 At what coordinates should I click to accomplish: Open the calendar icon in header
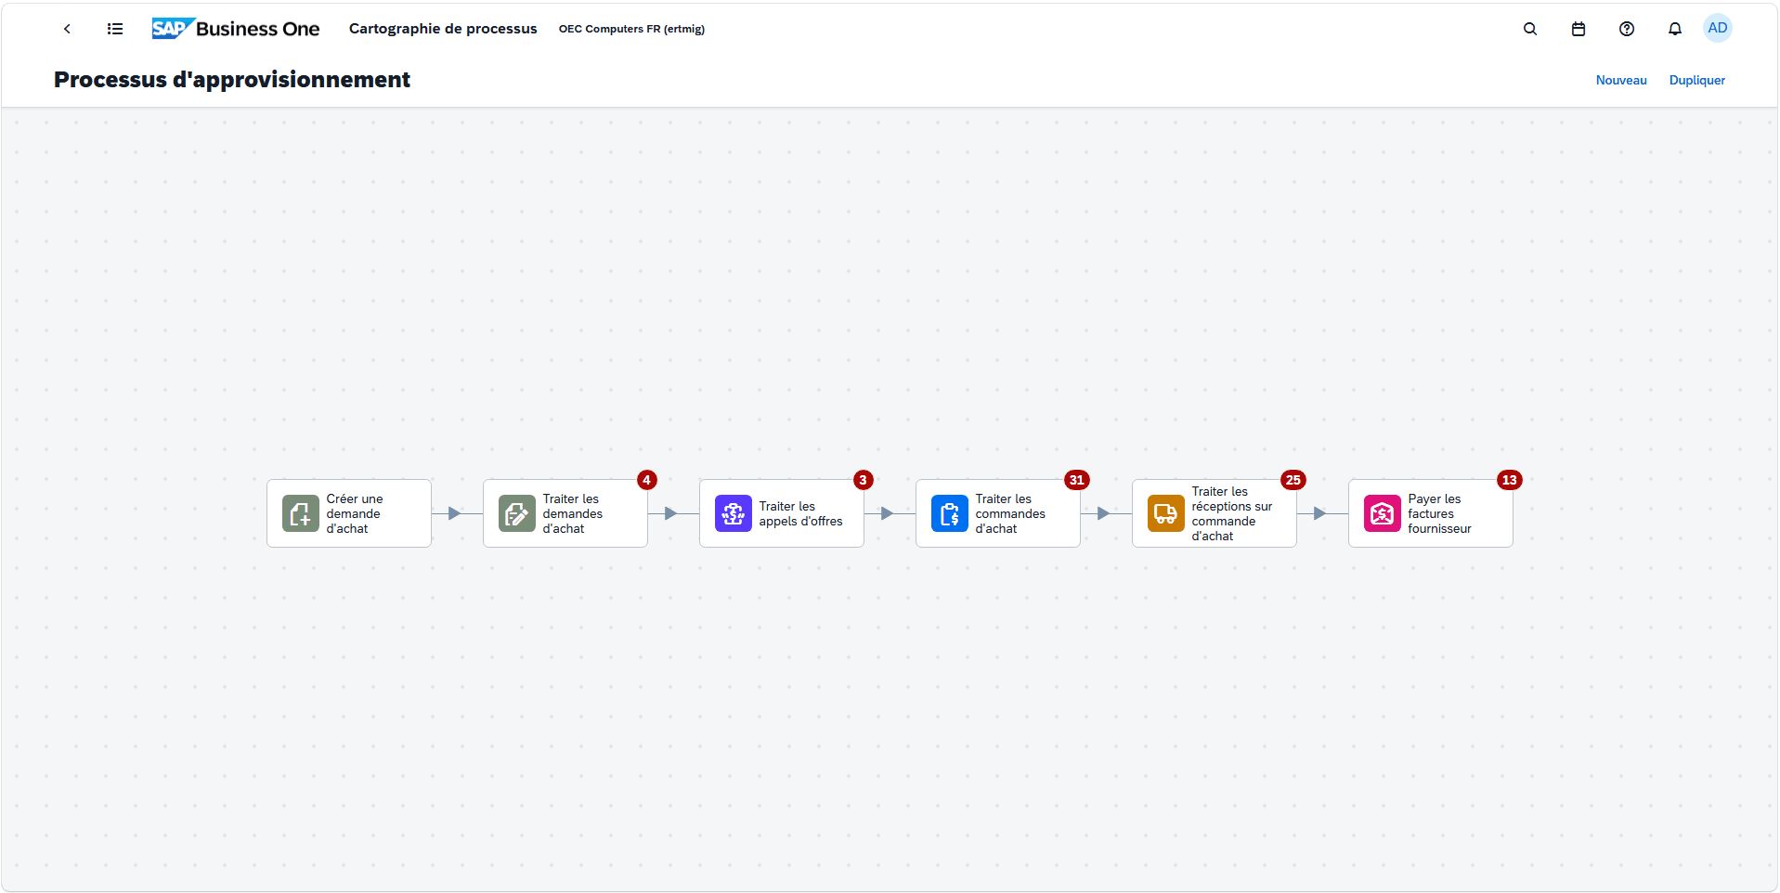(1579, 29)
